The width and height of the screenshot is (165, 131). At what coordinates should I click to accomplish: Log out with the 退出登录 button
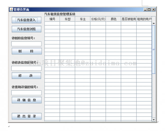26,116
